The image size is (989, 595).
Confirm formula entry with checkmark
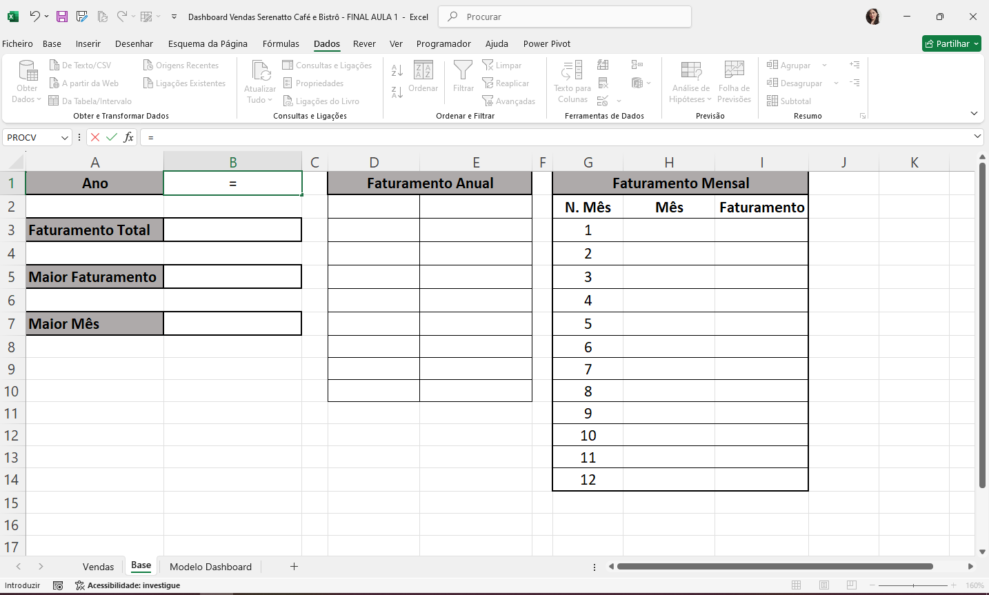[x=112, y=137]
